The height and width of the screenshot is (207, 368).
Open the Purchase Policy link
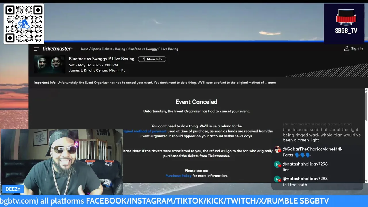(178, 176)
